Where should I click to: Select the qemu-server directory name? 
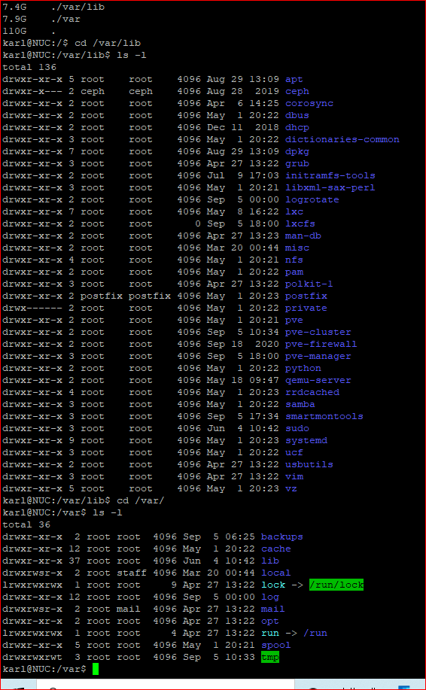(318, 380)
